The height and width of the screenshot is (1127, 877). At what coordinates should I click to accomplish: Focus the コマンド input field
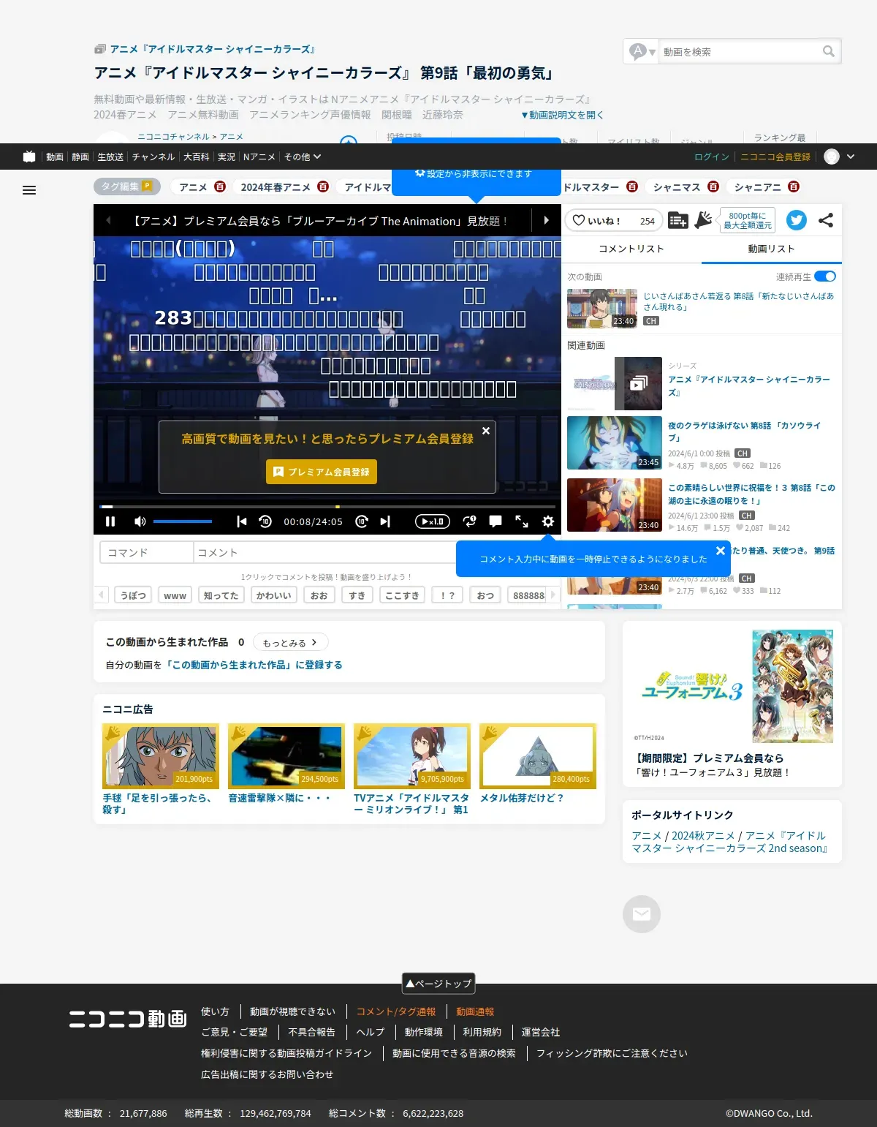[x=147, y=552]
